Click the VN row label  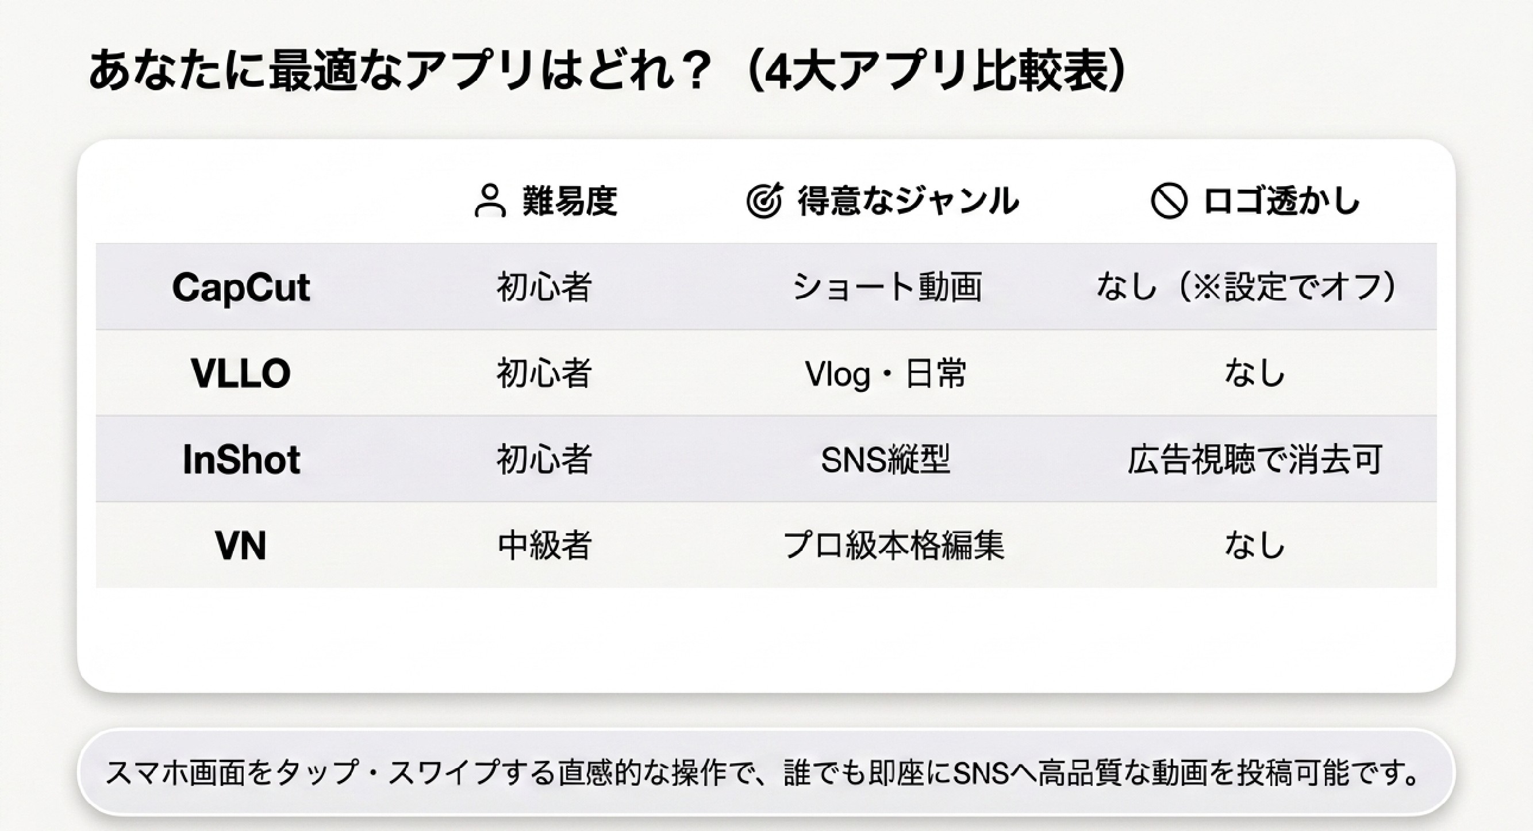tap(241, 545)
